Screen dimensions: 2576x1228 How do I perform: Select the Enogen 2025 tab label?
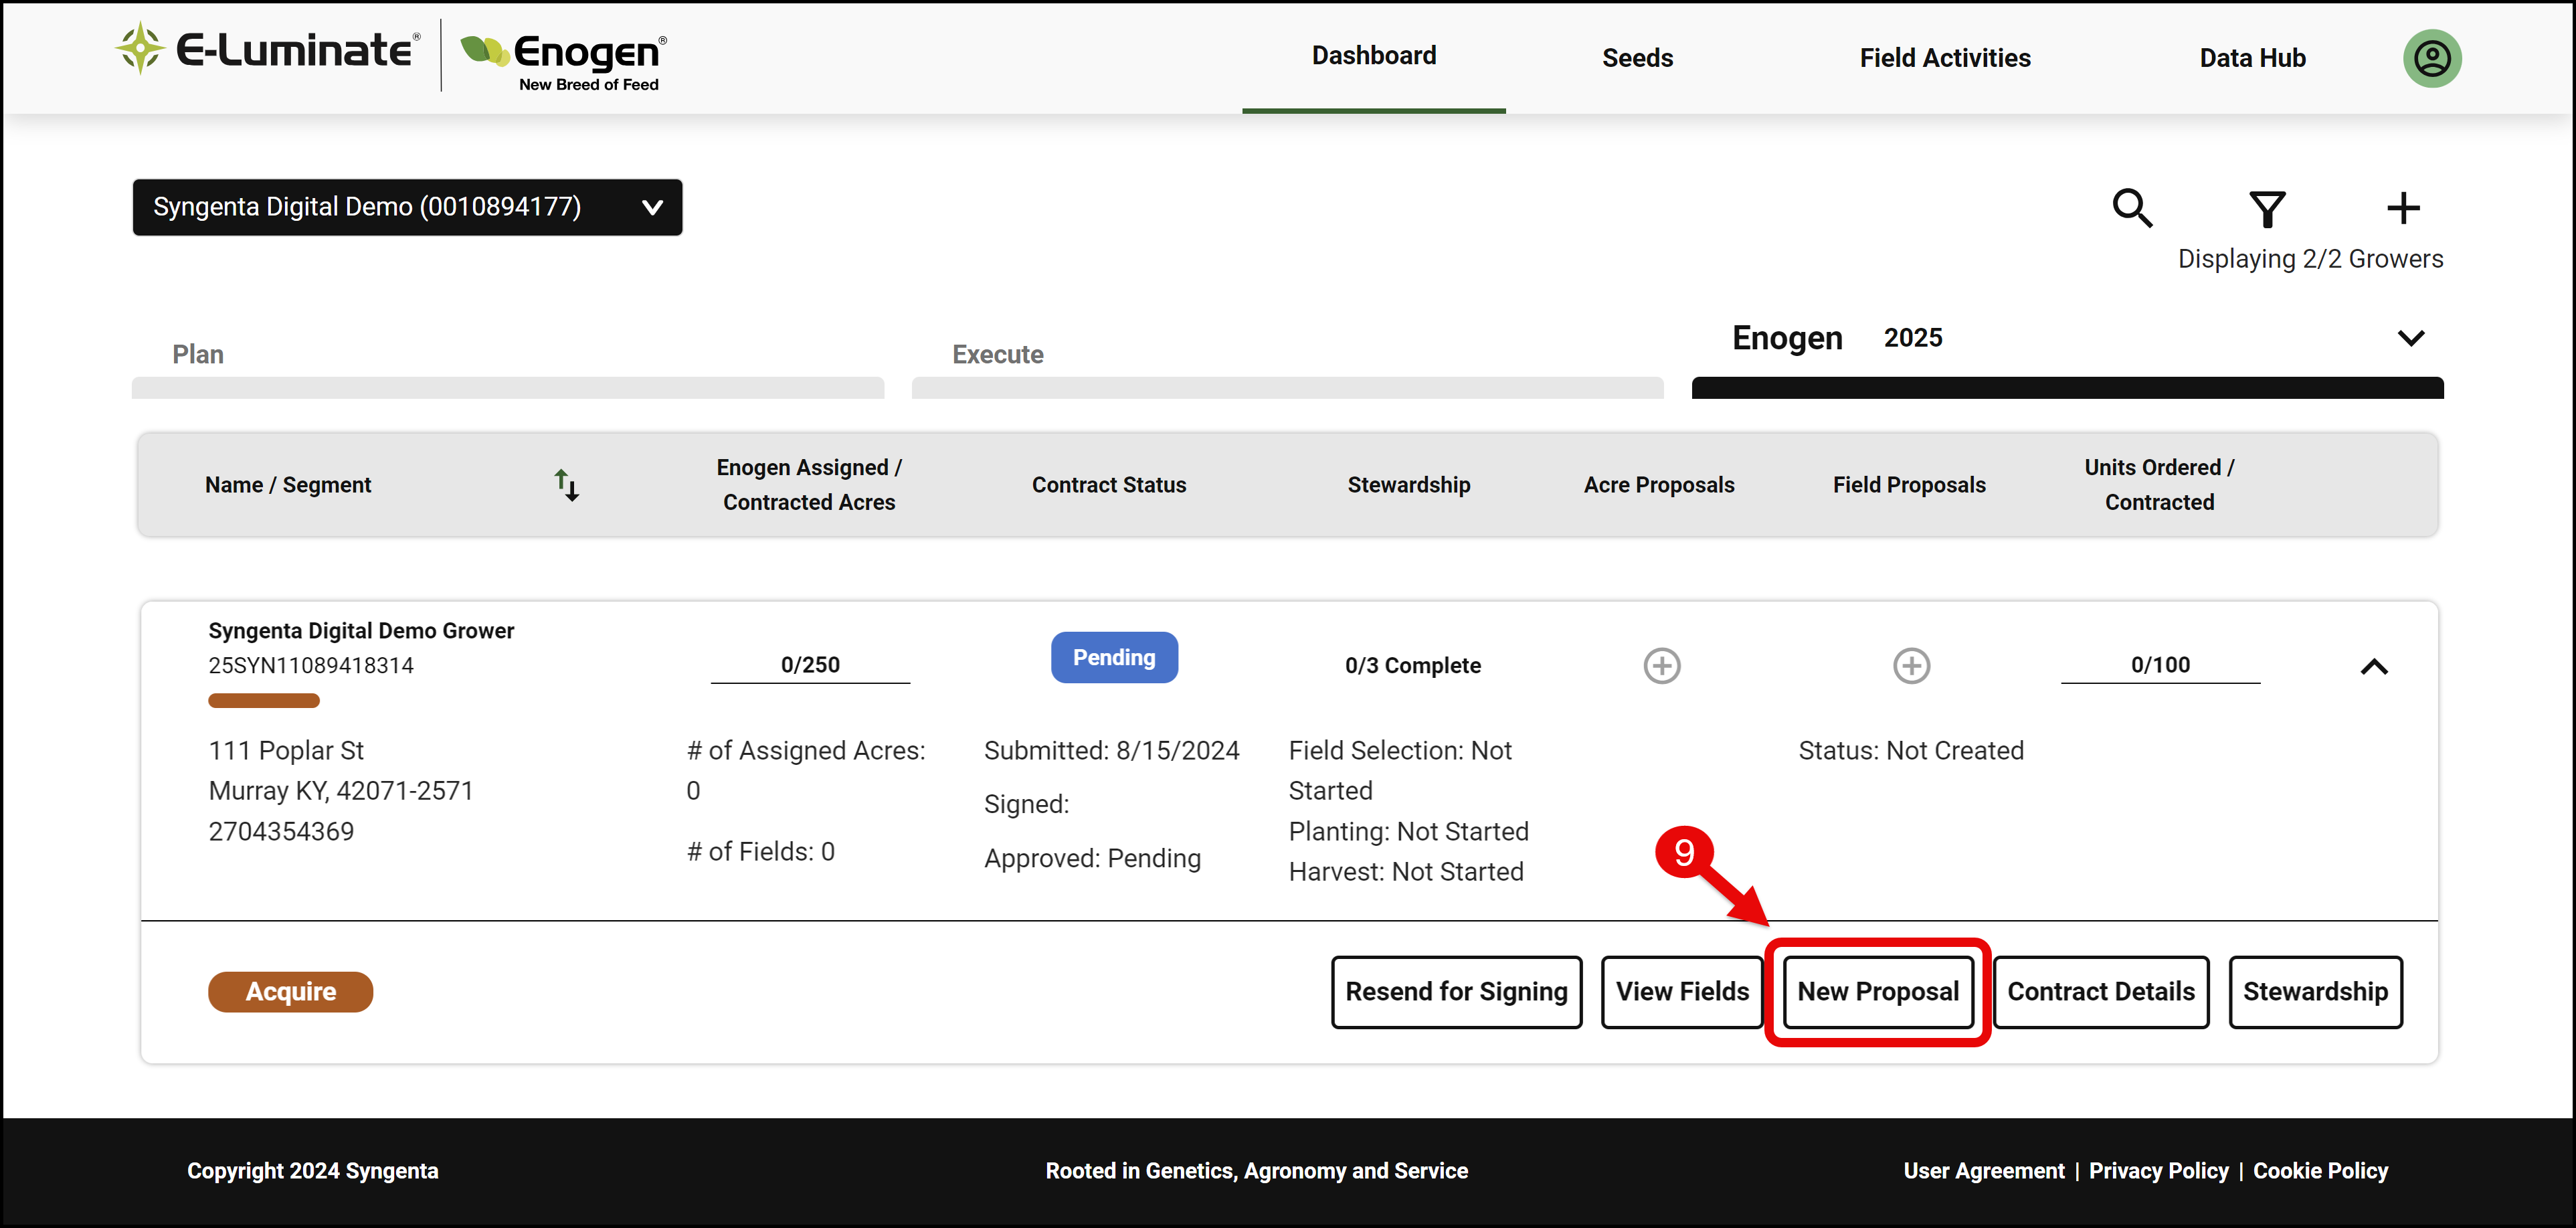click(1836, 338)
